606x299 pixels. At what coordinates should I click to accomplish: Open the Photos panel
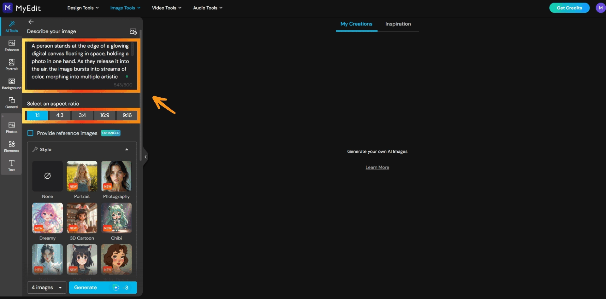(x=12, y=128)
